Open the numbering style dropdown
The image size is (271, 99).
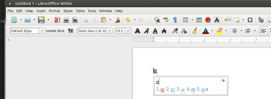click(255, 31)
